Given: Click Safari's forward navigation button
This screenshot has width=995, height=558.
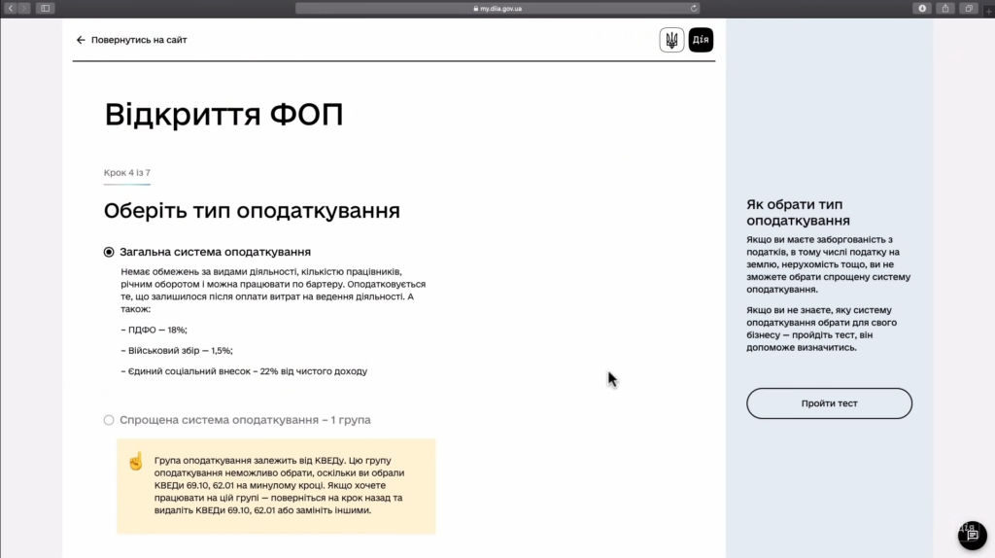Looking at the screenshot, I should click(24, 8).
